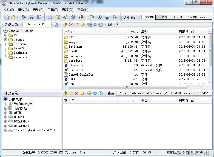Viewport: 214px width, 157px height.
Task: Go up a level in local directory pane
Action: 65,93
